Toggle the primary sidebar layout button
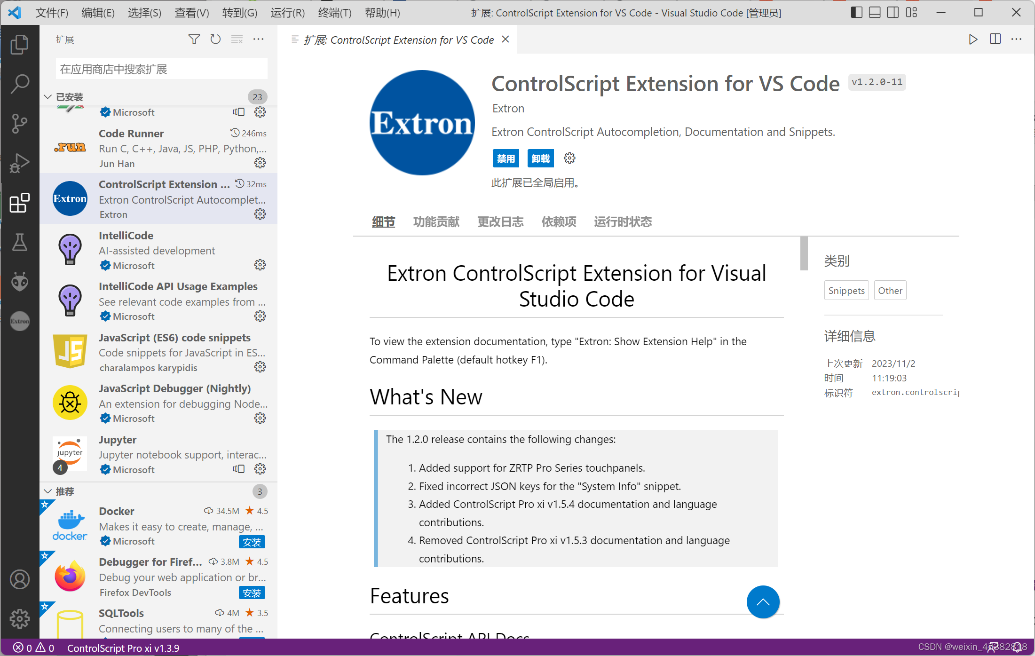This screenshot has width=1035, height=656. [x=856, y=13]
